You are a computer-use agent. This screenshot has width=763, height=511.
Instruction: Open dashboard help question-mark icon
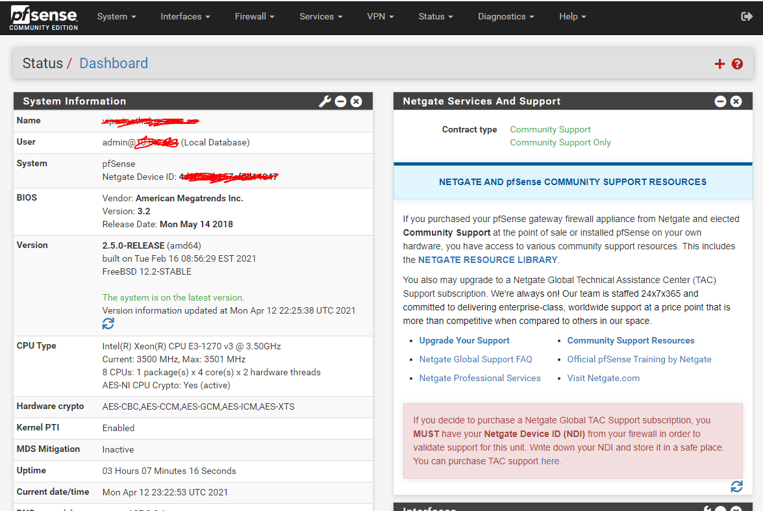pyautogui.click(x=737, y=64)
